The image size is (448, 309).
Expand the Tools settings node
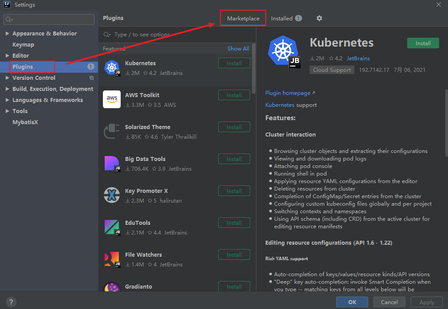(7, 111)
